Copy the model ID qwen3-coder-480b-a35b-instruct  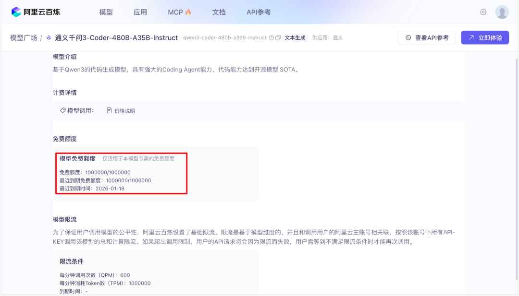pyautogui.click(x=278, y=38)
